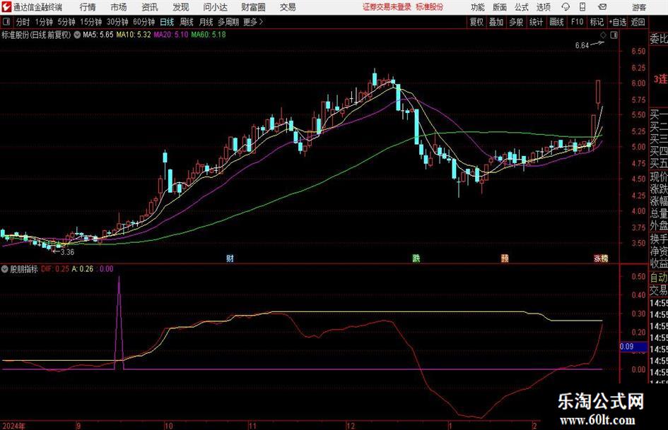Toggle the left sidebar panel icon
This screenshot has height=430, width=668.
point(6,22)
